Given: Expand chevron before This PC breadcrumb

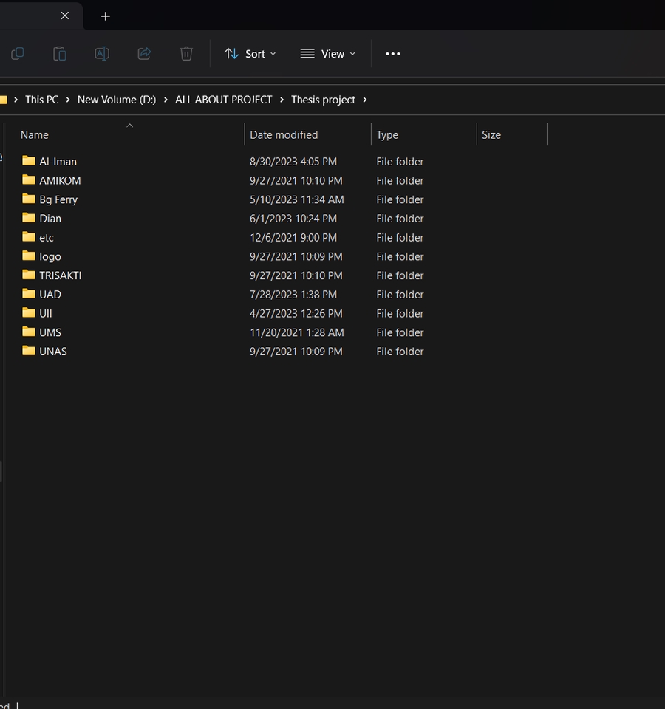Looking at the screenshot, I should pyautogui.click(x=16, y=100).
